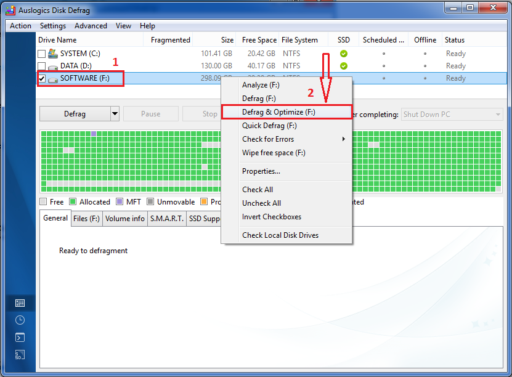Check the DATA (D:) drive checkbox
The width and height of the screenshot is (512, 377).
[42, 67]
